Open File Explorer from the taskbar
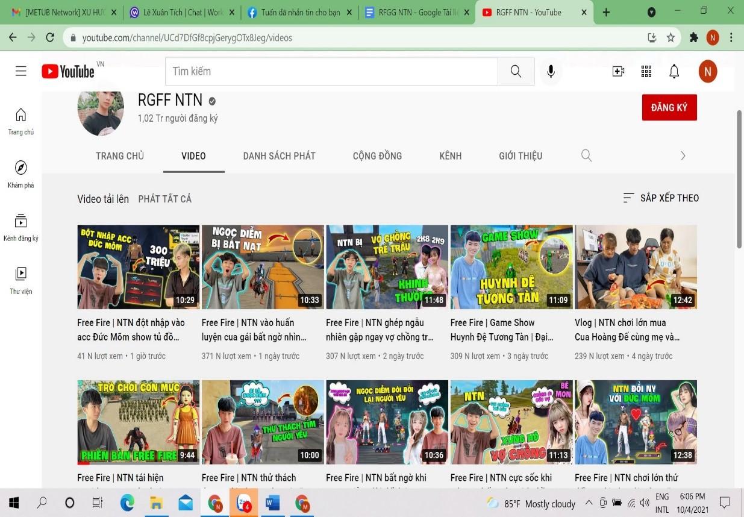 tap(156, 502)
